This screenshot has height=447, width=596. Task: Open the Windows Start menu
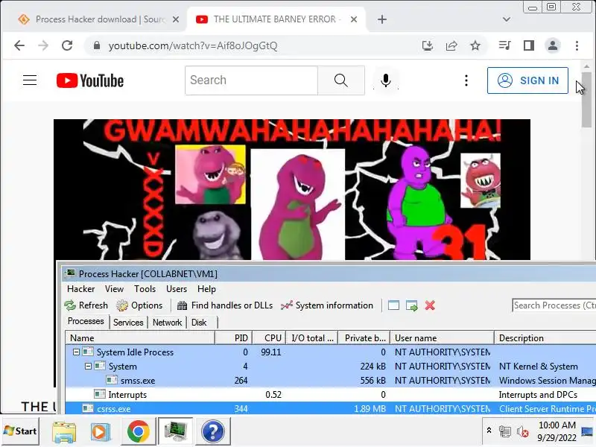coord(21,431)
